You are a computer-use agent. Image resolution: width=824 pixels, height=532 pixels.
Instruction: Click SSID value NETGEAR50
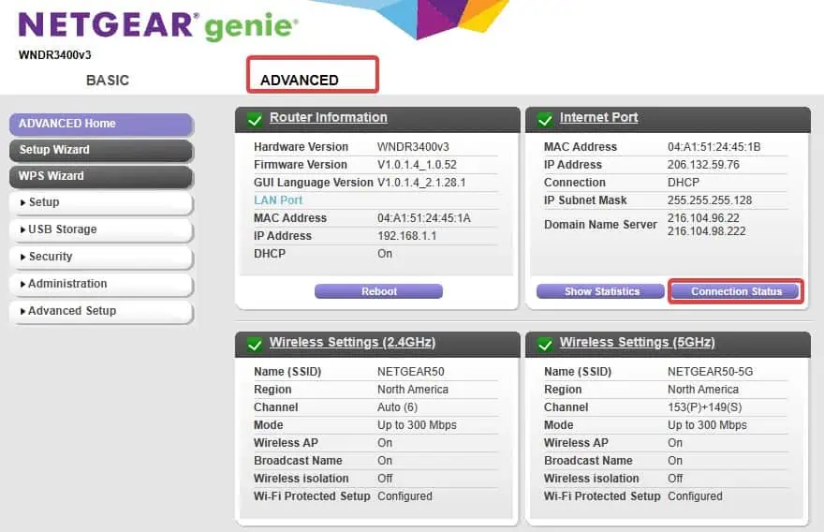tap(410, 372)
